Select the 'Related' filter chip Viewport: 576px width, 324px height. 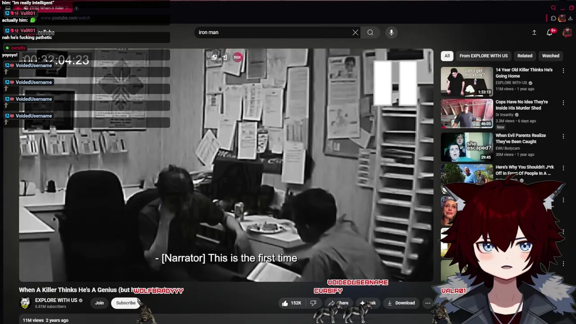click(525, 56)
